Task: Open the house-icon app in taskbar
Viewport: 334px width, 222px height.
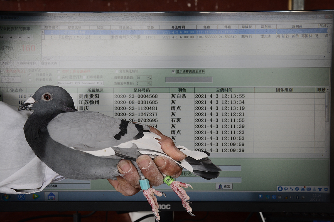Action: 51,196
